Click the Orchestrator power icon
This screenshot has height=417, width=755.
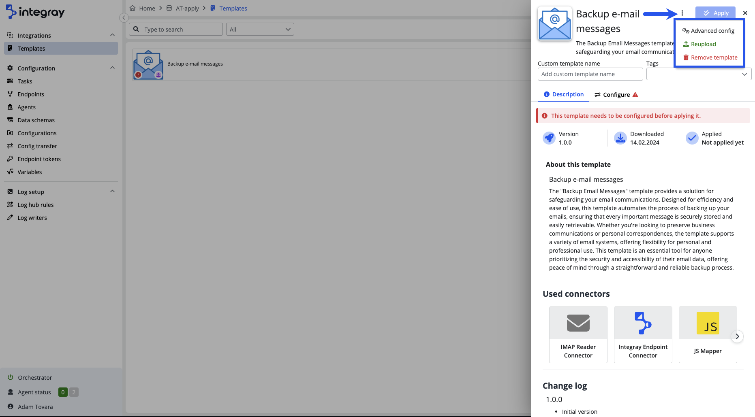tap(11, 377)
